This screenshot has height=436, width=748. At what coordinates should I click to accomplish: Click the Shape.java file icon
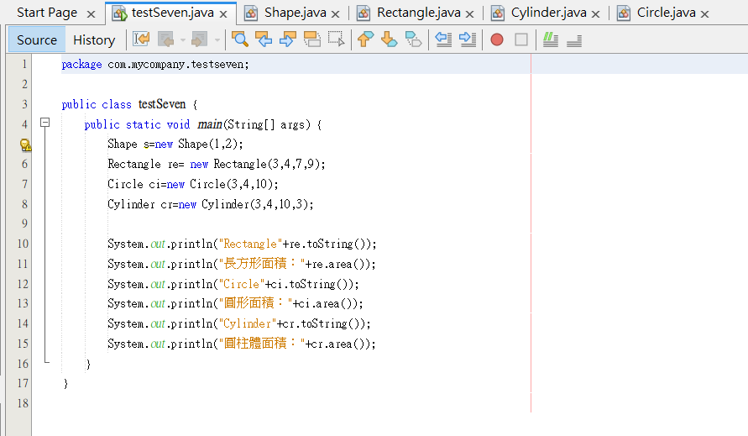click(x=251, y=13)
